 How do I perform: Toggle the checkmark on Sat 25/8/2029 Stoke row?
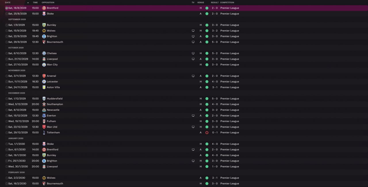(x=7, y=14)
